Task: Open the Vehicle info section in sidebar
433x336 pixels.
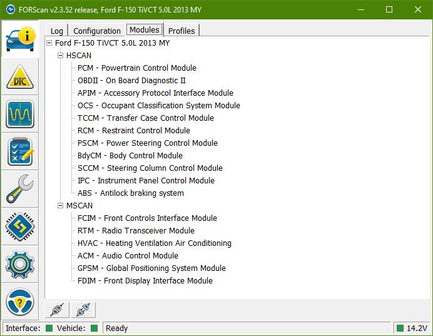Action: click(x=20, y=39)
